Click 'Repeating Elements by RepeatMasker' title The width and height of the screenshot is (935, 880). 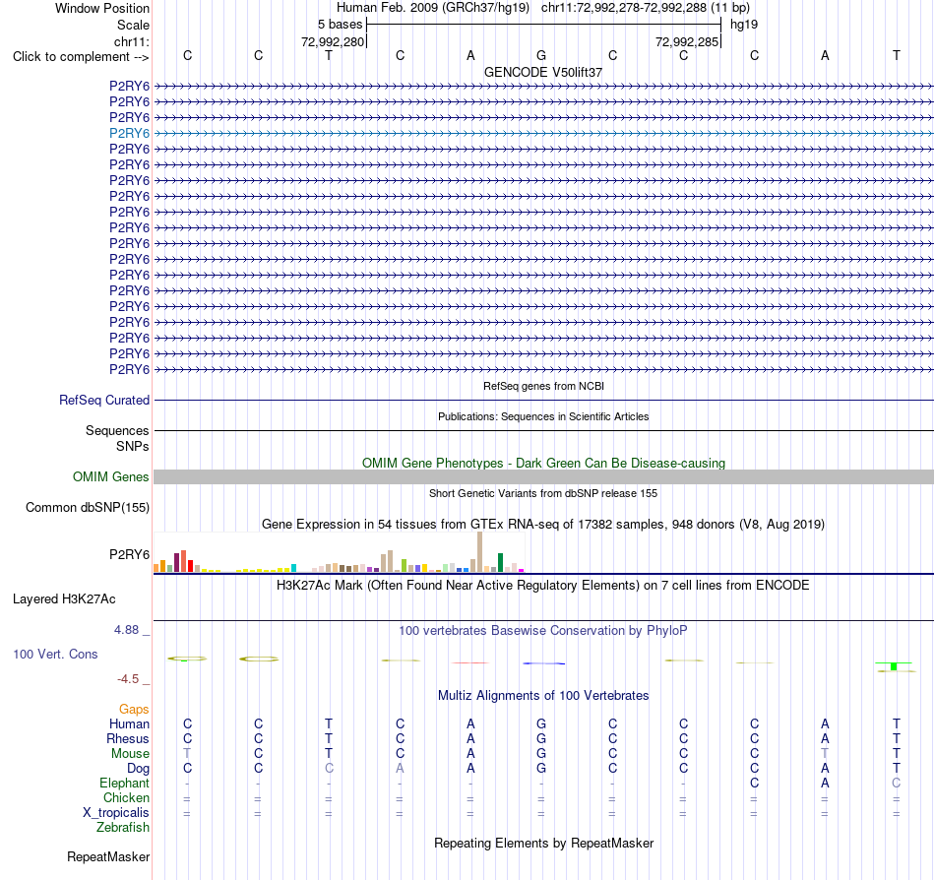543,843
